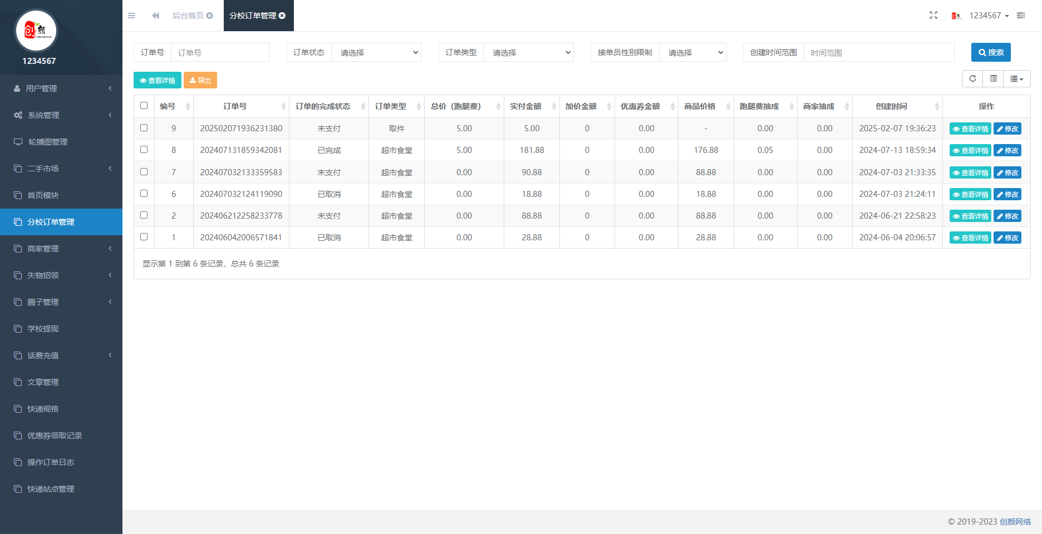Click the blue 搜索 button
Image resolution: width=1042 pixels, height=534 pixels.
pos(991,52)
